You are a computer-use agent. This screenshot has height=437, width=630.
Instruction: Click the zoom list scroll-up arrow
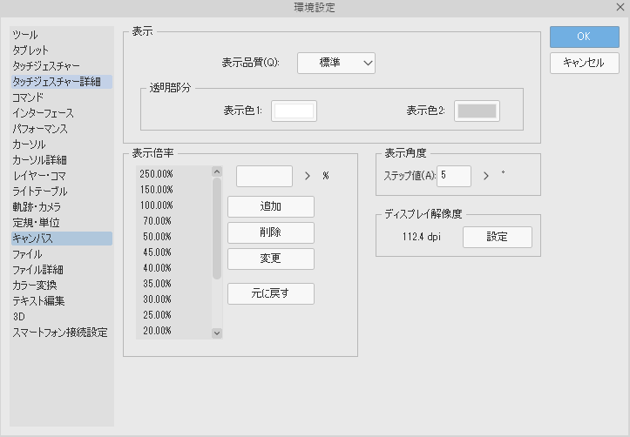point(217,171)
